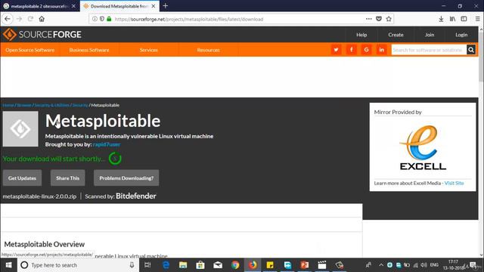Click the Twitter share icon

[336, 50]
